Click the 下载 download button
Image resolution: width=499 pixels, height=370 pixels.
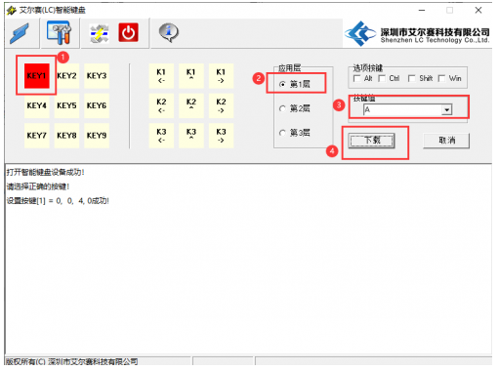click(372, 141)
